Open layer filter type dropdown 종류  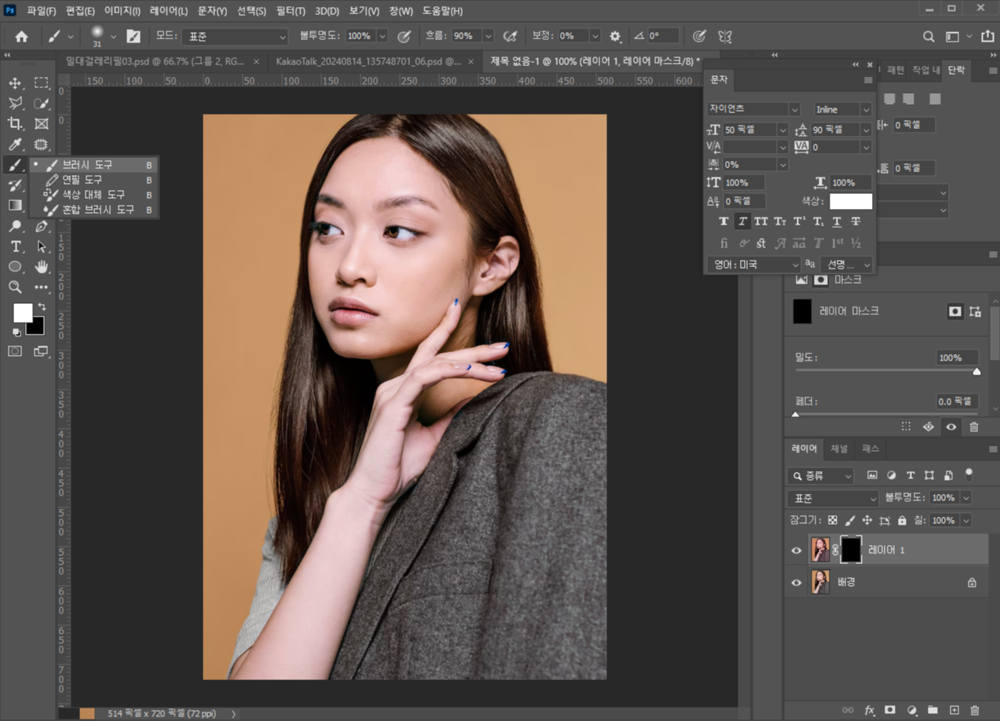coord(820,476)
